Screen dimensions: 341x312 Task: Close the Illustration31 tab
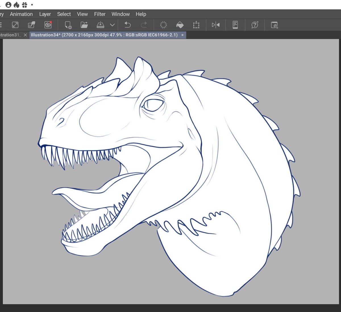click(25, 35)
